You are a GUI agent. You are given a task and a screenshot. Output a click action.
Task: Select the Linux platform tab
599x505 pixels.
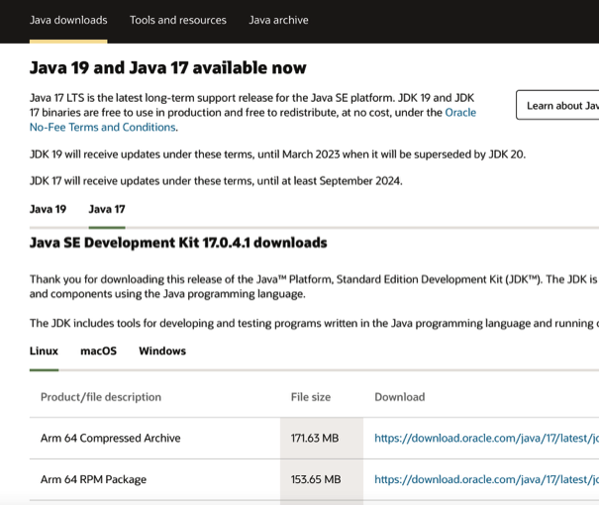(x=44, y=351)
